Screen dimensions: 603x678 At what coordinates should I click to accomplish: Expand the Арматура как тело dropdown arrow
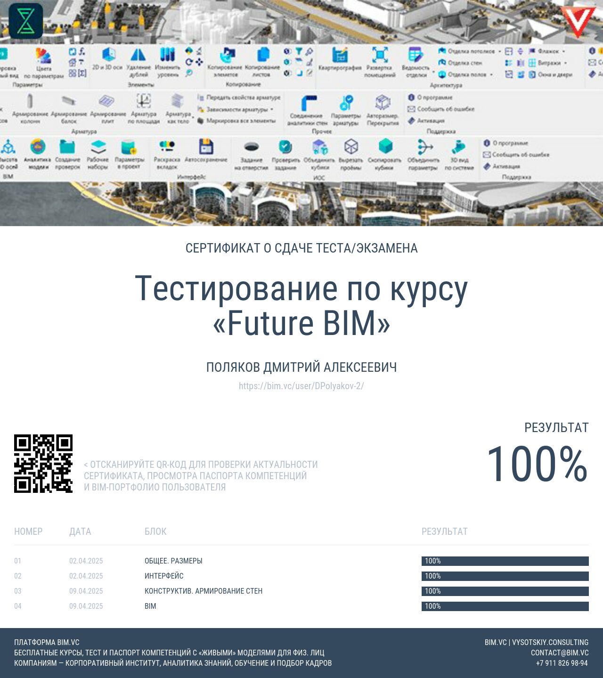click(x=193, y=116)
